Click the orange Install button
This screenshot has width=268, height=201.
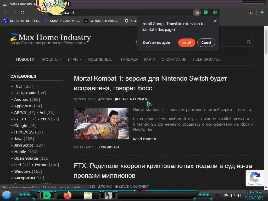click(186, 43)
